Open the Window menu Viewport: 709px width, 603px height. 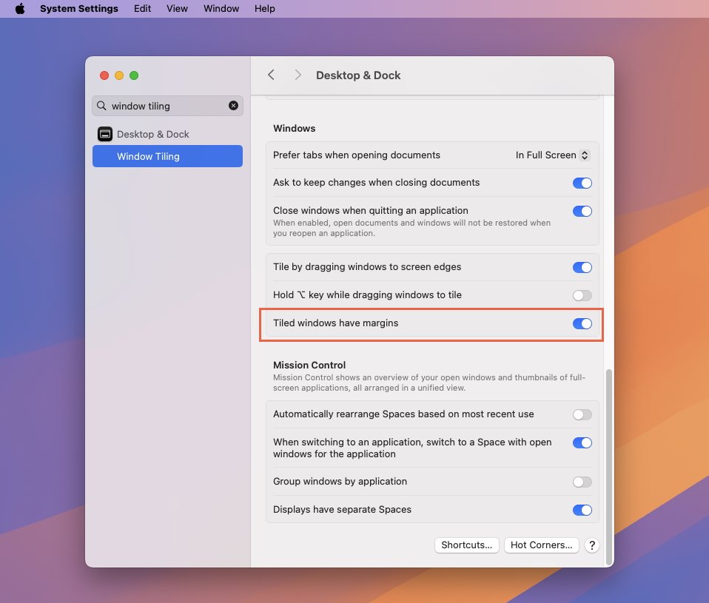(221, 9)
